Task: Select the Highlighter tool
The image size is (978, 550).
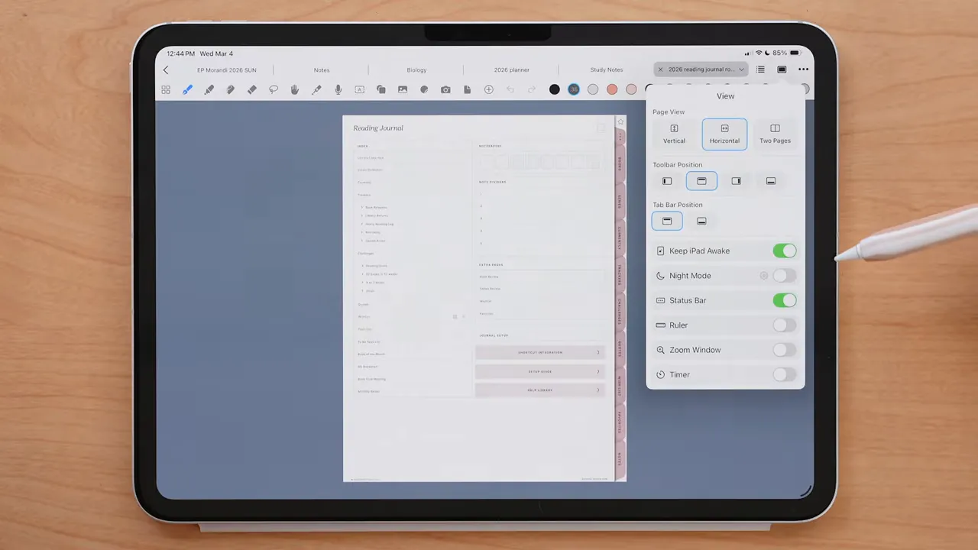Action: (x=209, y=89)
